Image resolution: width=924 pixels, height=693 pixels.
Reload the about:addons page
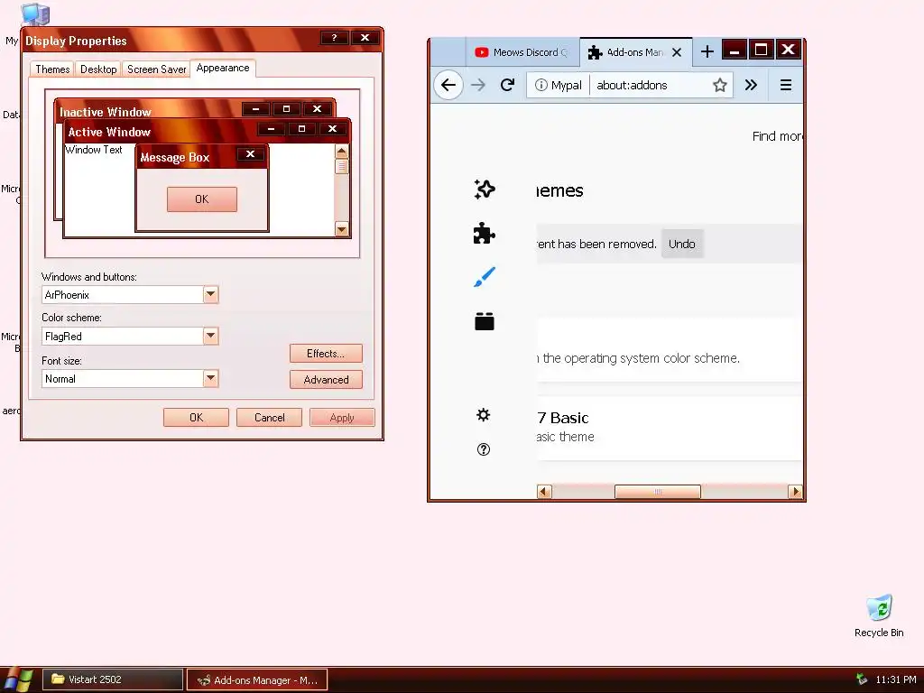coord(507,85)
